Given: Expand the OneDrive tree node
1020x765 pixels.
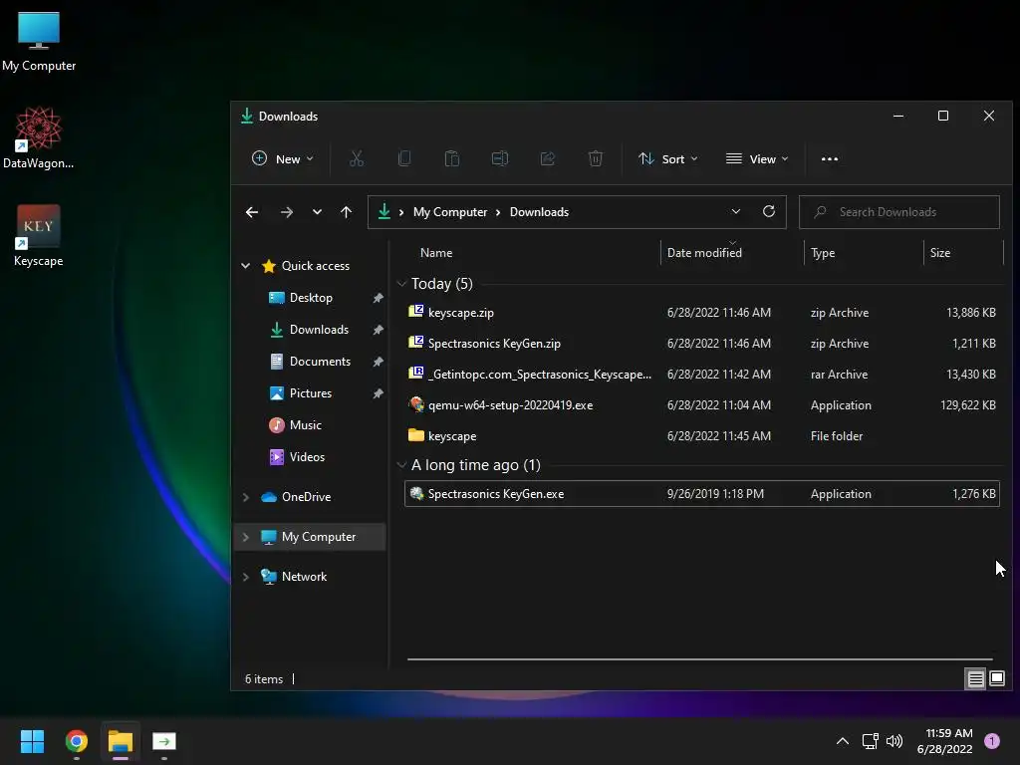Looking at the screenshot, I should pos(246,497).
